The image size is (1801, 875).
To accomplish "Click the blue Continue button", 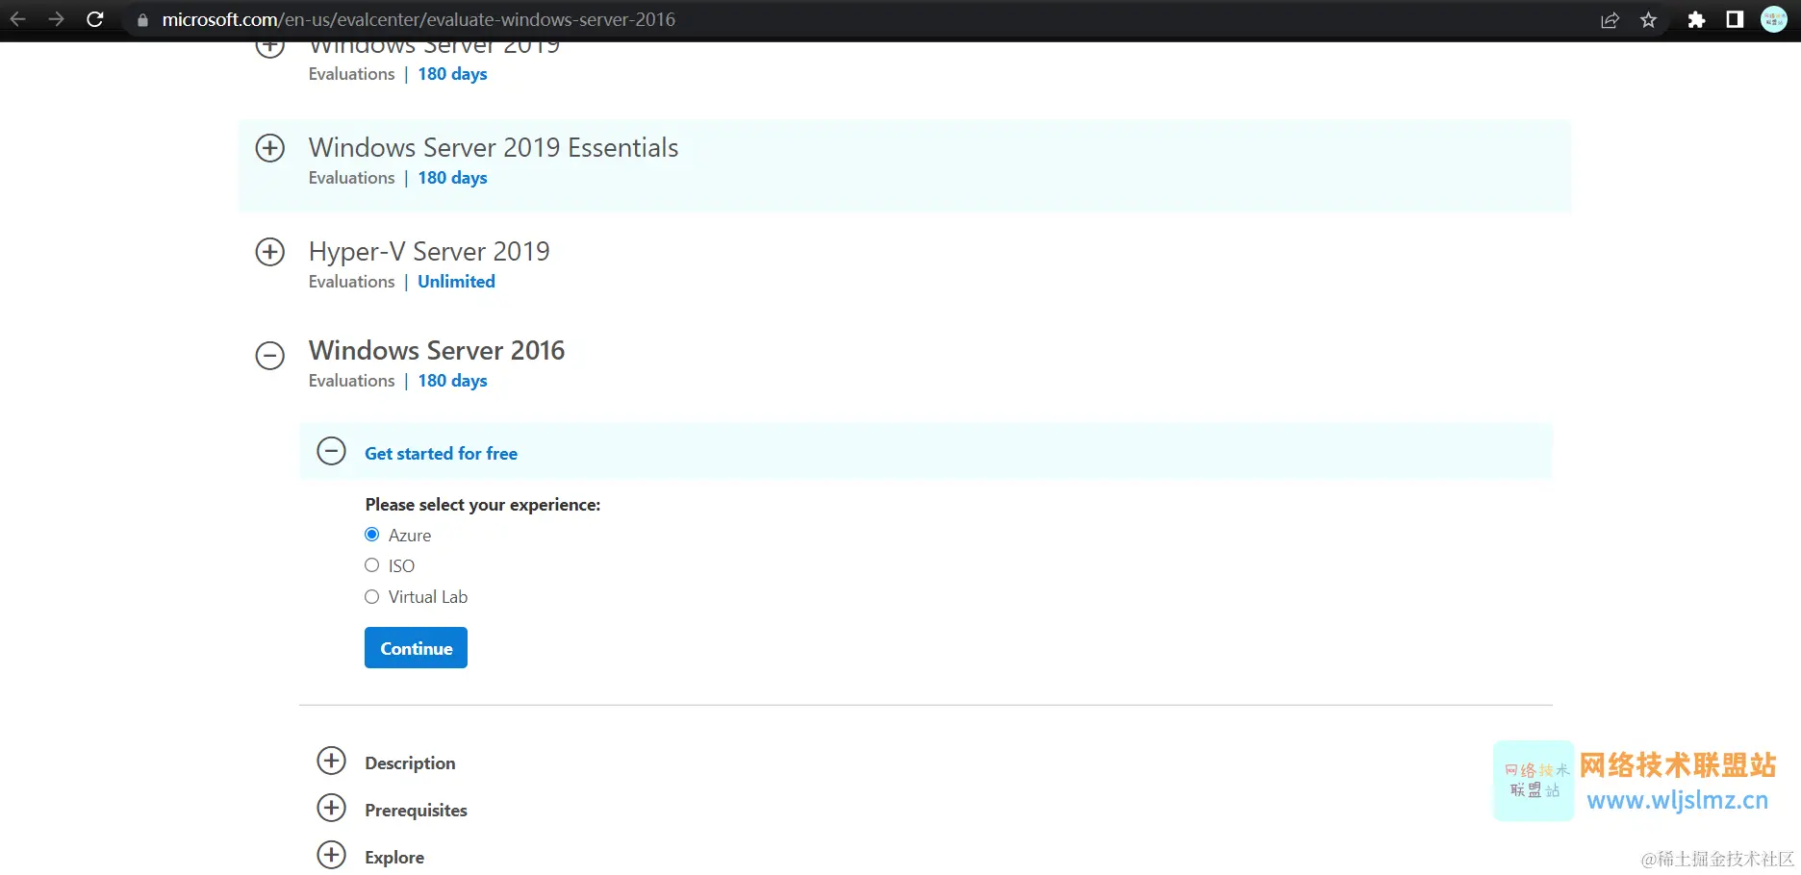I will [x=416, y=648].
